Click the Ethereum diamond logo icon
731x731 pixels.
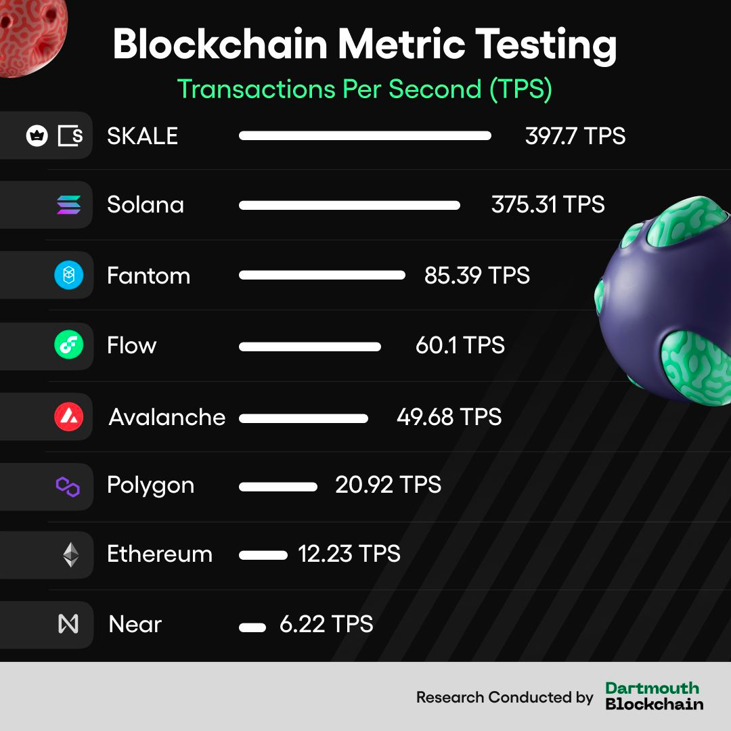tap(71, 555)
